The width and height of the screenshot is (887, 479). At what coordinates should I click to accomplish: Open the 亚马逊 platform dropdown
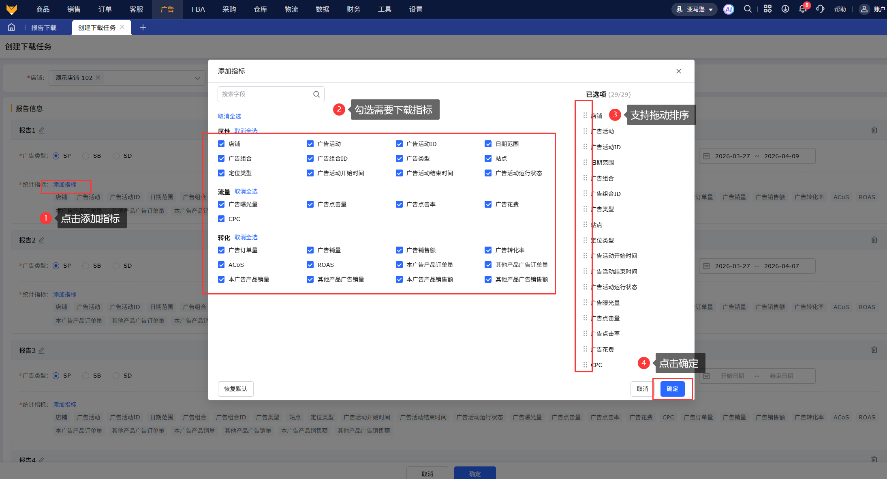[x=695, y=9]
